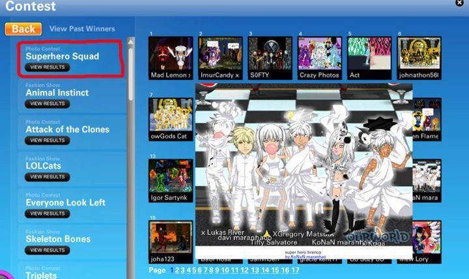Viewport: 469px width, 279px height.
Task: Open the partially hidden 'en Flame' thumbnail
Action: [427, 120]
